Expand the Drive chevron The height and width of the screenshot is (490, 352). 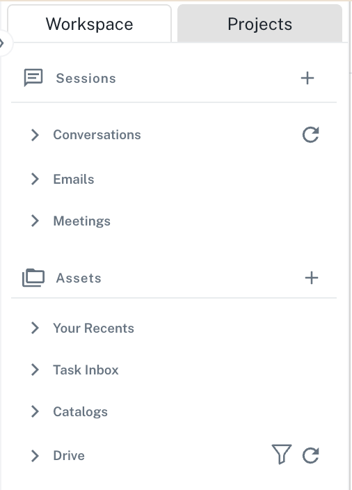tap(35, 456)
